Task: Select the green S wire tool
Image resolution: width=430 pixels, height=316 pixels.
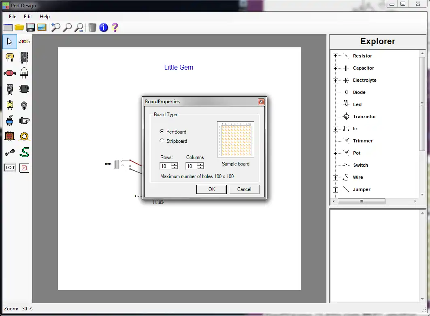Action: point(24,152)
